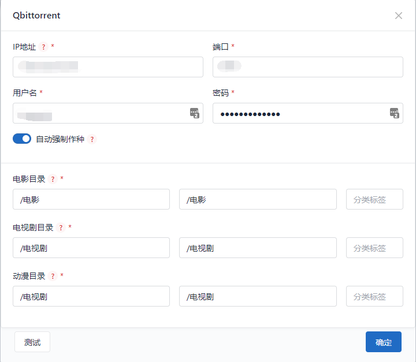
Task: Open password manager icon in 用户名 field
Action: point(195,113)
